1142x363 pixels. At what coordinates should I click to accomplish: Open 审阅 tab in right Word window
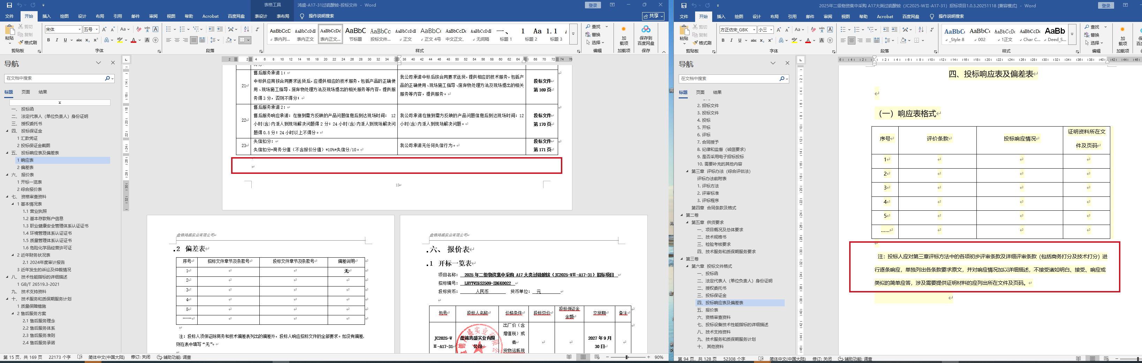828,16
